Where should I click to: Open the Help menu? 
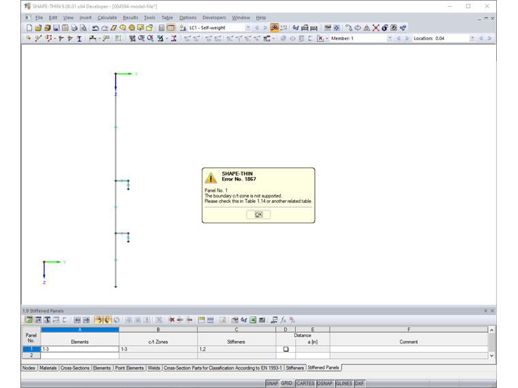pyautogui.click(x=260, y=18)
